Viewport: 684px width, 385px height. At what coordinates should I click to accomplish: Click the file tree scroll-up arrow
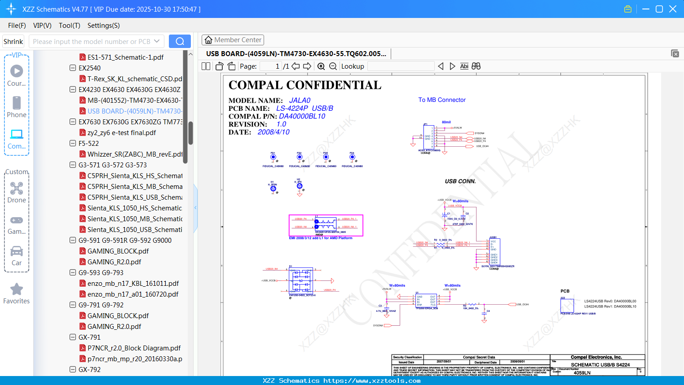point(190,54)
